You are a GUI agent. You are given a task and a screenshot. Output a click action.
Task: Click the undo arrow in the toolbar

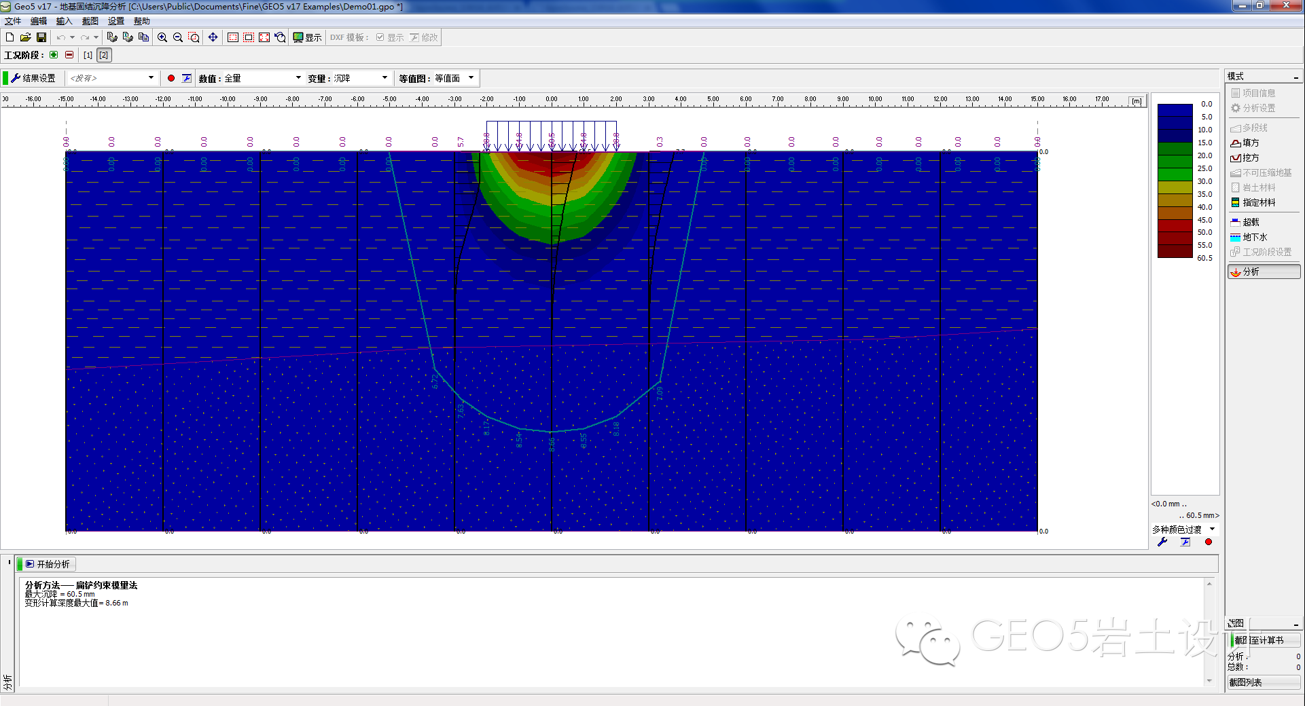(61, 37)
